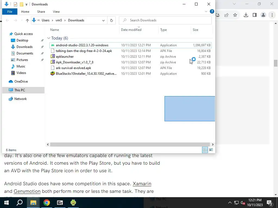This screenshot has height=208, width=278.
Task: Click the Properties quick access toolbar icon
Action: 15,4
